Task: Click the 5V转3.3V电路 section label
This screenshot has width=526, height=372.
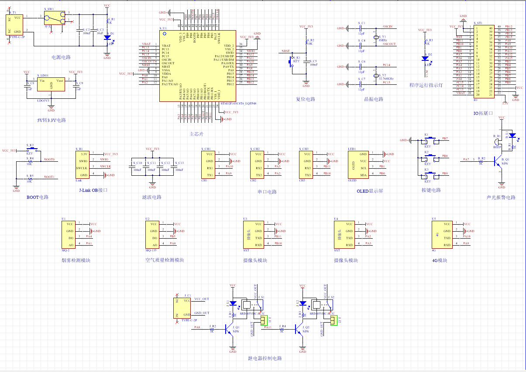Action: pyautogui.click(x=52, y=120)
